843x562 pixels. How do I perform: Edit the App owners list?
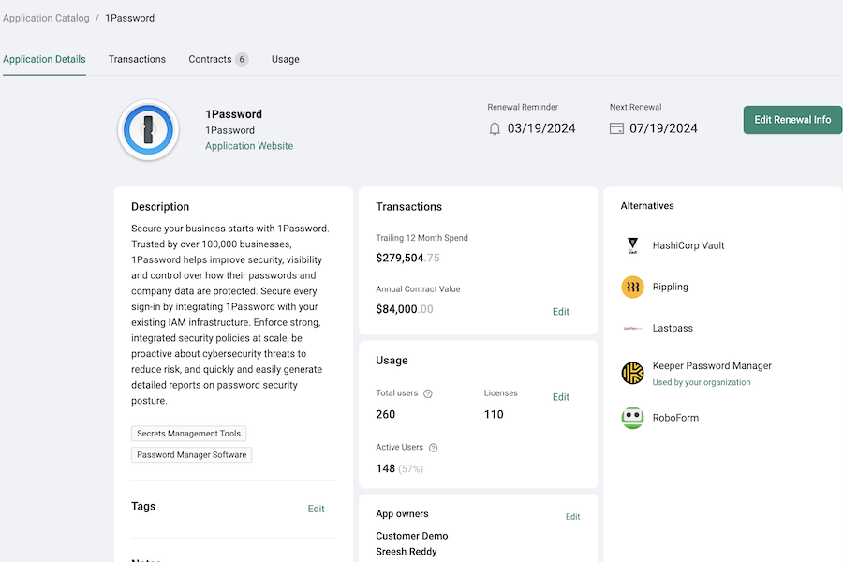pos(572,517)
